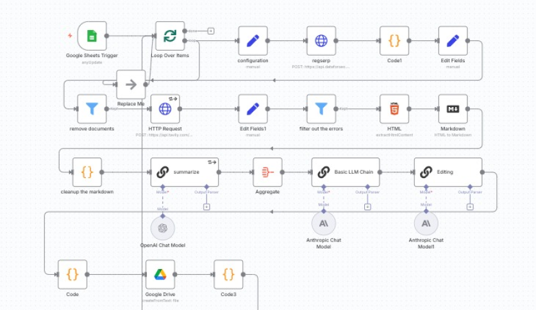Select the Edit Fields pencil node

pyautogui.click(x=453, y=40)
